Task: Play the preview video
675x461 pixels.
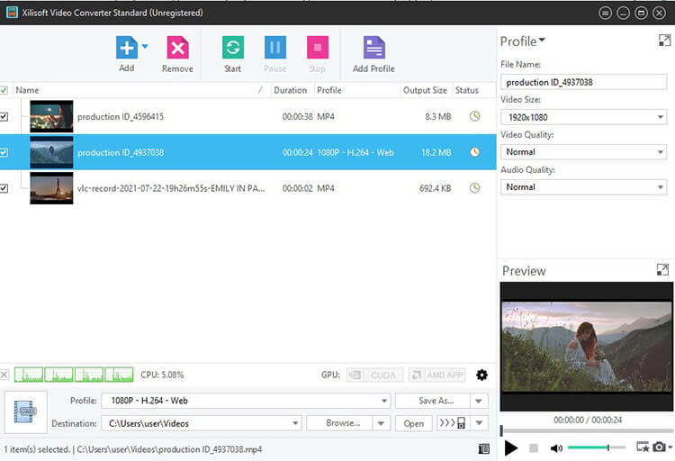Action: (x=511, y=448)
